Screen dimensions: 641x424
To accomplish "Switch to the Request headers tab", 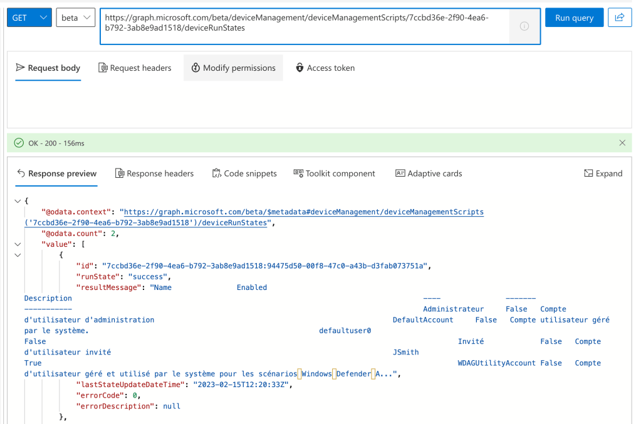I will click(135, 68).
